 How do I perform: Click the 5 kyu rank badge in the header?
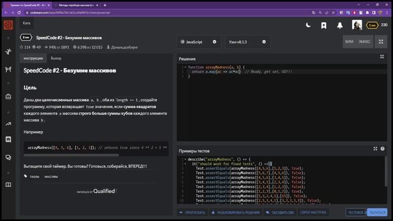(372, 25)
